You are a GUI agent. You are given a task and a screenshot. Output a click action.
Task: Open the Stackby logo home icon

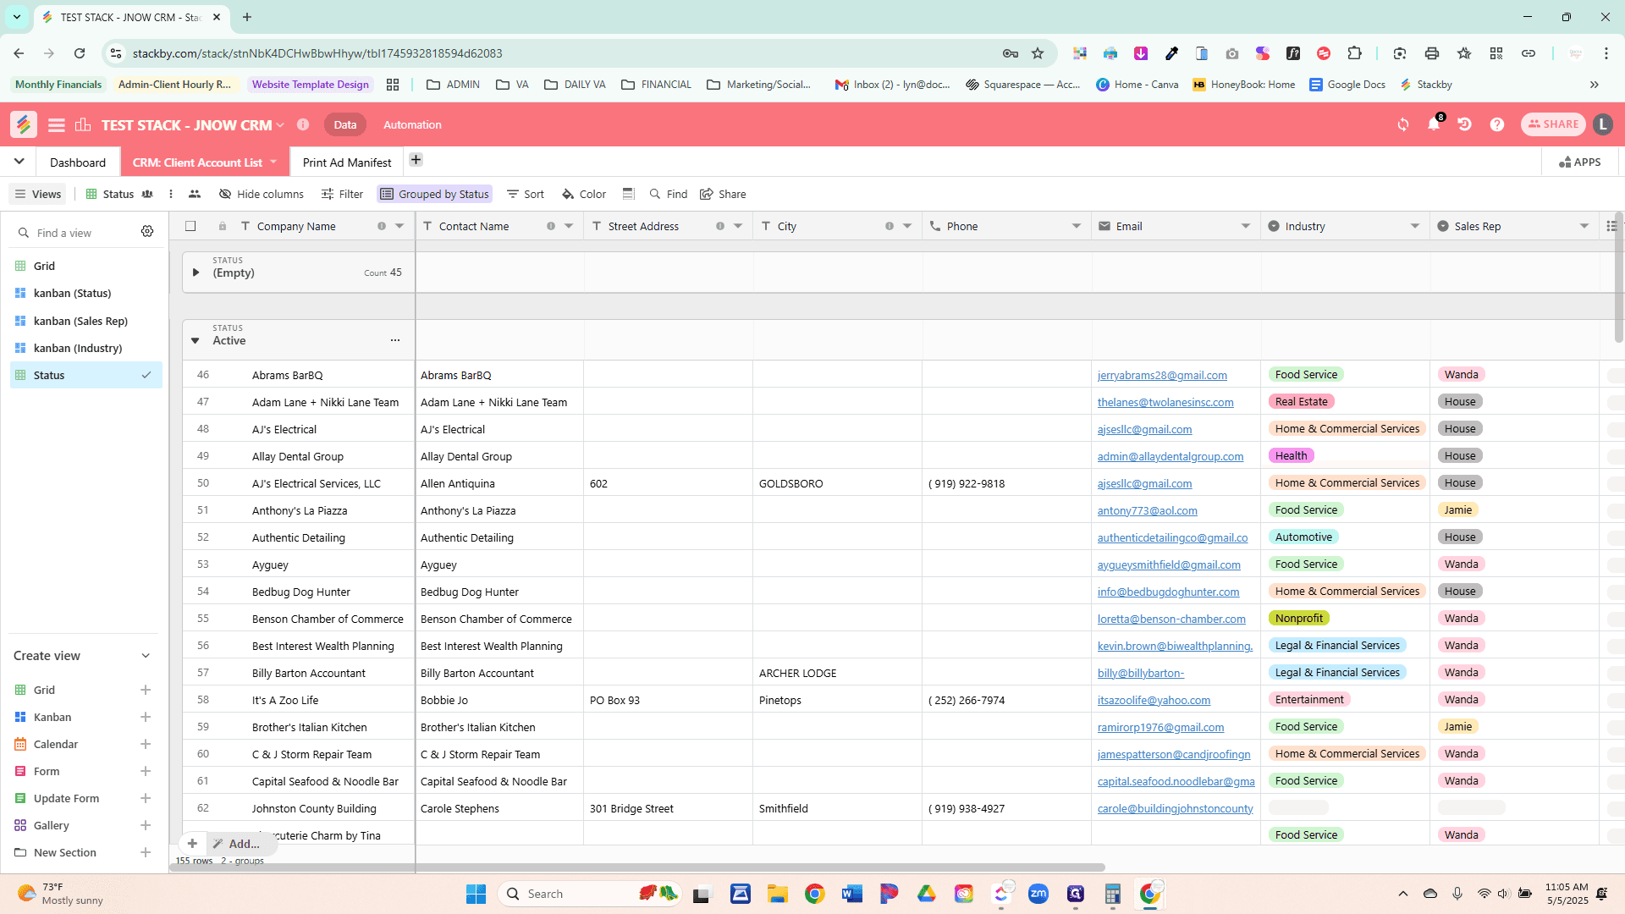click(x=24, y=124)
